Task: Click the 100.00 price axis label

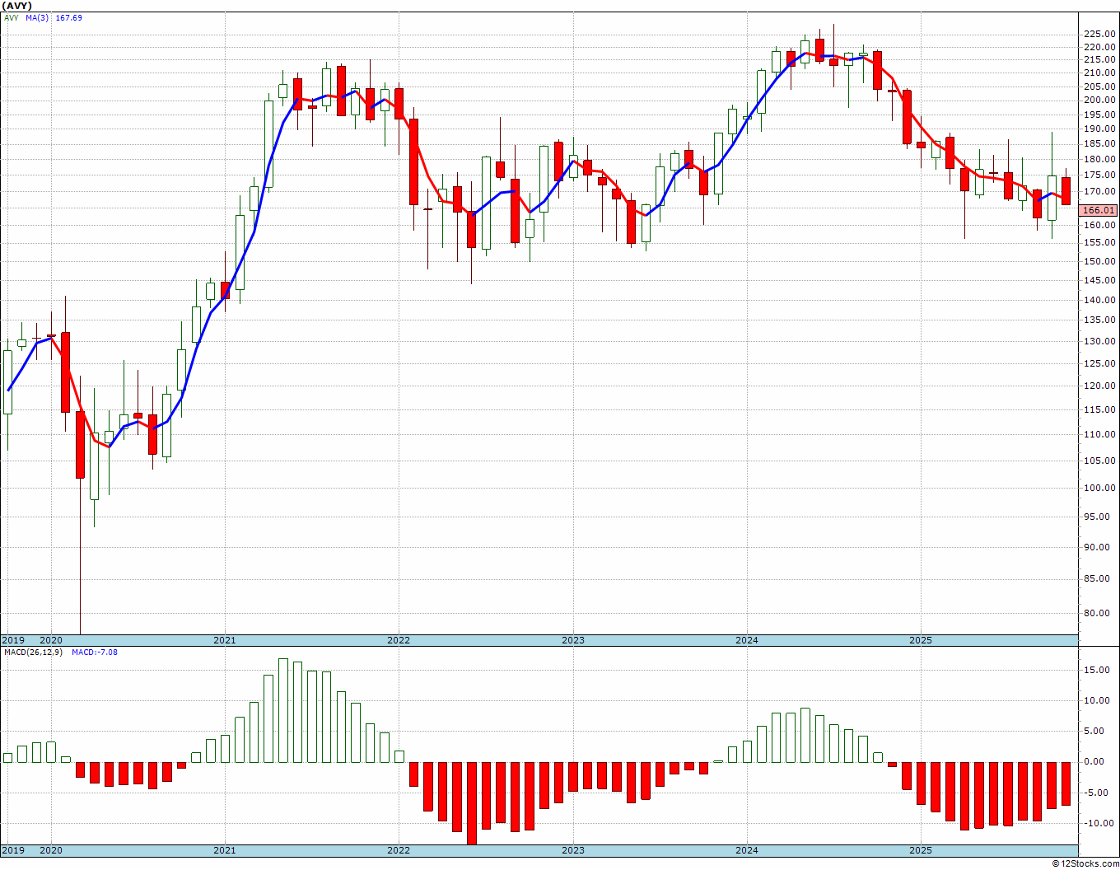Action: pyautogui.click(x=1100, y=488)
